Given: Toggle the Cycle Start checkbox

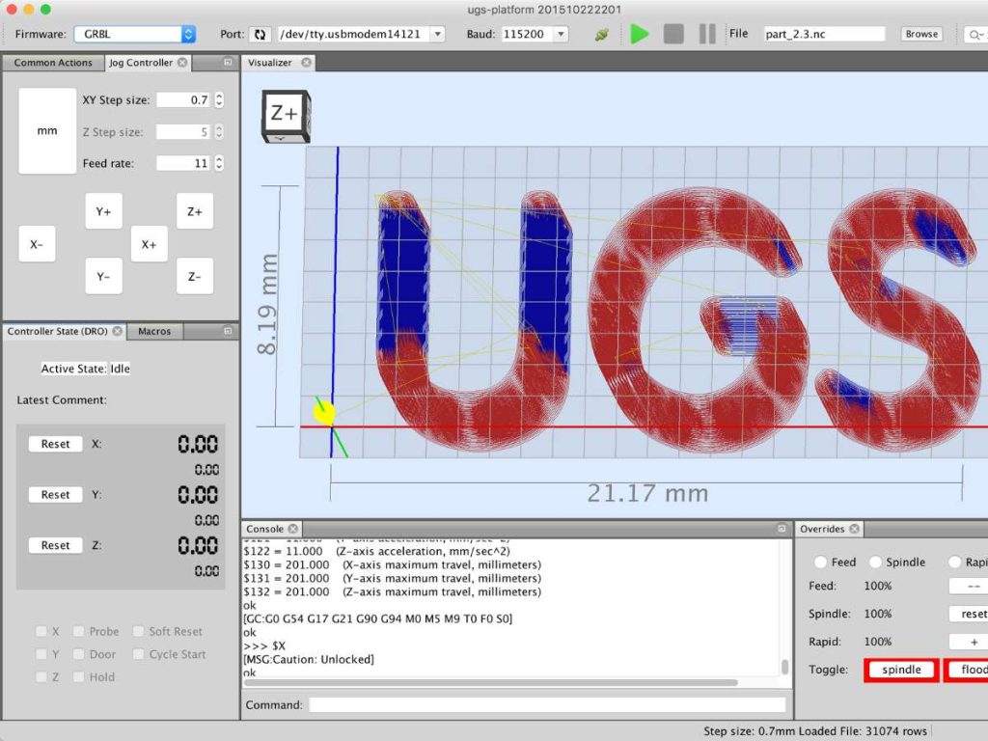Looking at the screenshot, I should (139, 654).
